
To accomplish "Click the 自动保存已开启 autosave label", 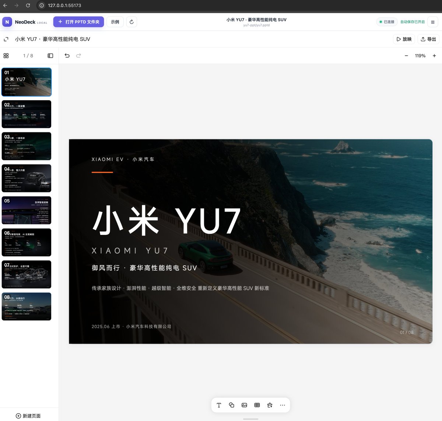I will (x=413, y=22).
